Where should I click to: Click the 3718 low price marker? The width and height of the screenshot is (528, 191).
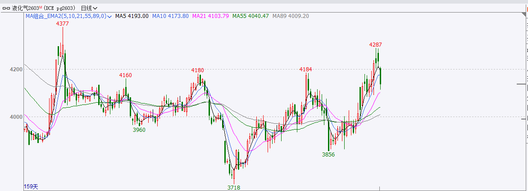233,187
